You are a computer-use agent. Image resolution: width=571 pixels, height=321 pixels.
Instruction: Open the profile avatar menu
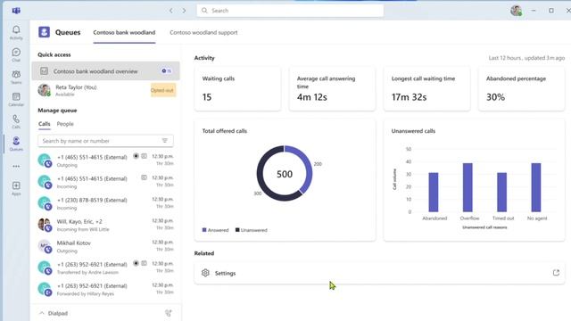coord(516,11)
